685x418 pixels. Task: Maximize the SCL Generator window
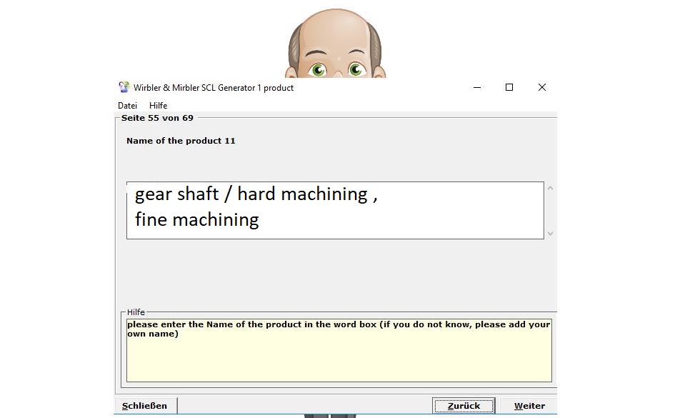(509, 87)
